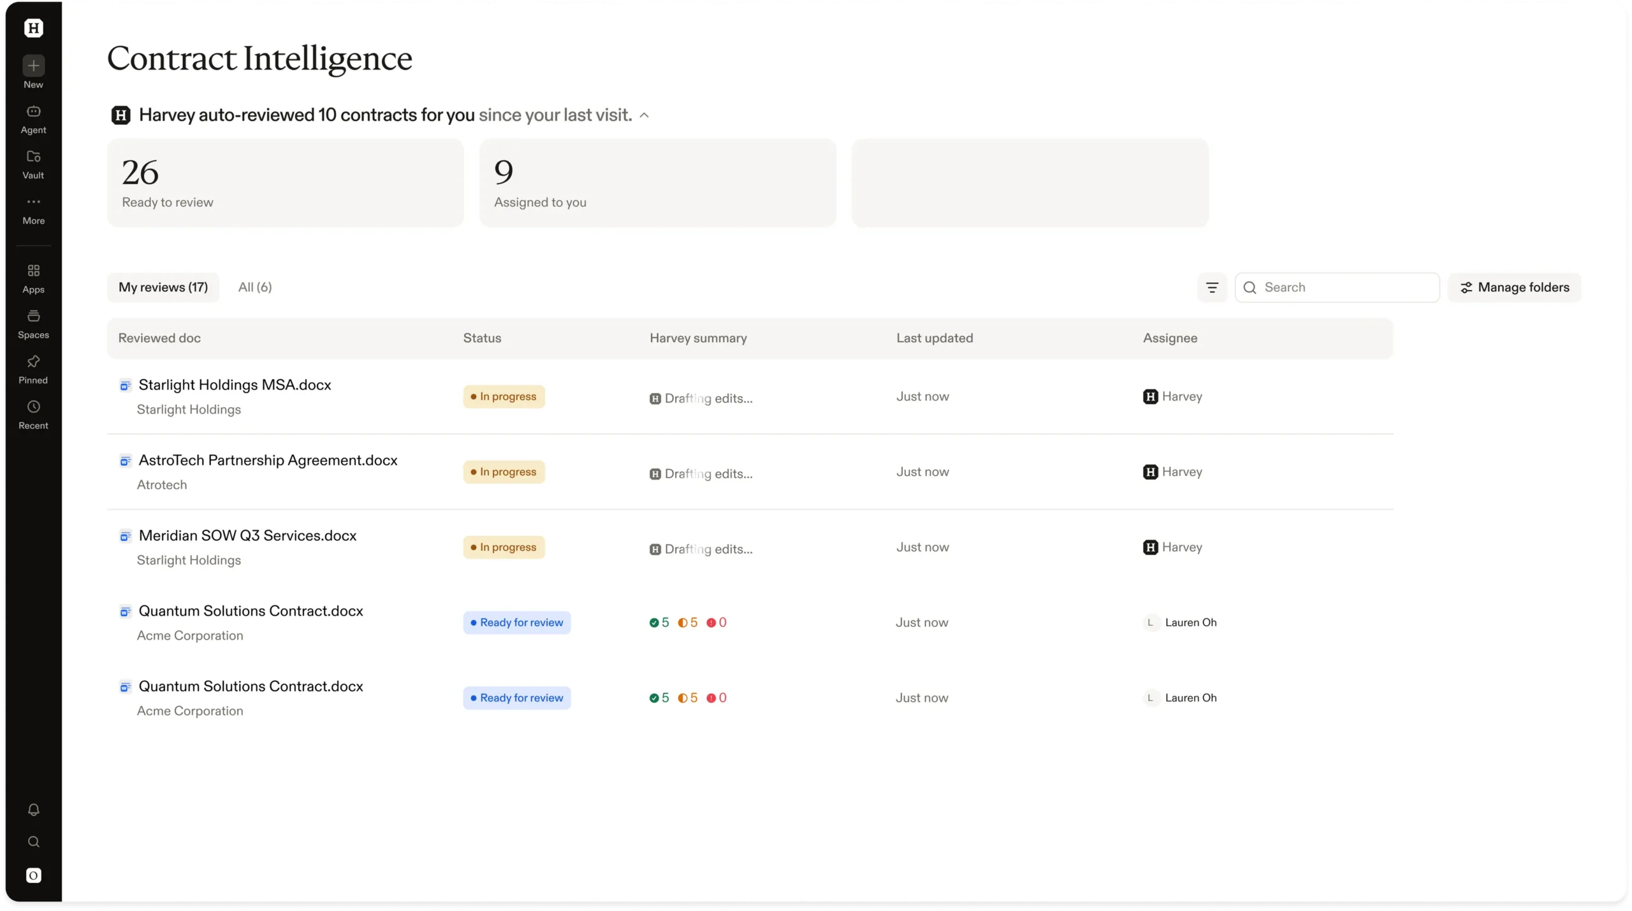
Task: Click the Assignee column header
Action: 1170,338
